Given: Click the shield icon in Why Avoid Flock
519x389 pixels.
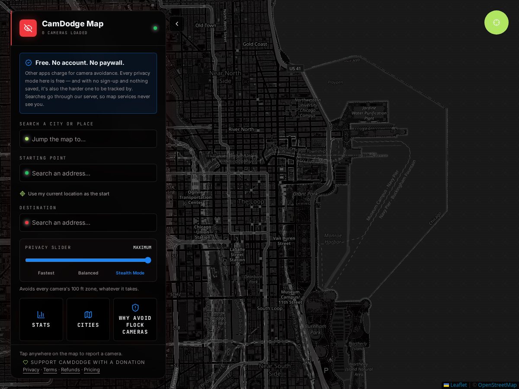Looking at the screenshot, I should [x=135, y=308].
